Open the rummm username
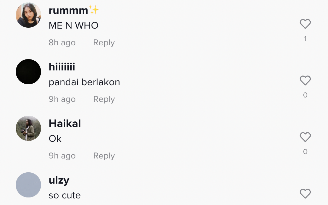Screen dimensions: 328x205 68,10
